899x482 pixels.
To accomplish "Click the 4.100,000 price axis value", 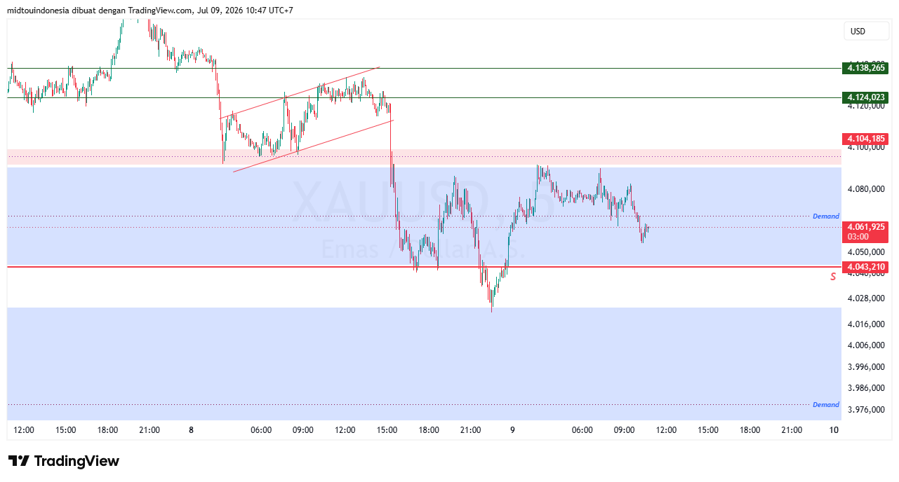I will 866,148.
